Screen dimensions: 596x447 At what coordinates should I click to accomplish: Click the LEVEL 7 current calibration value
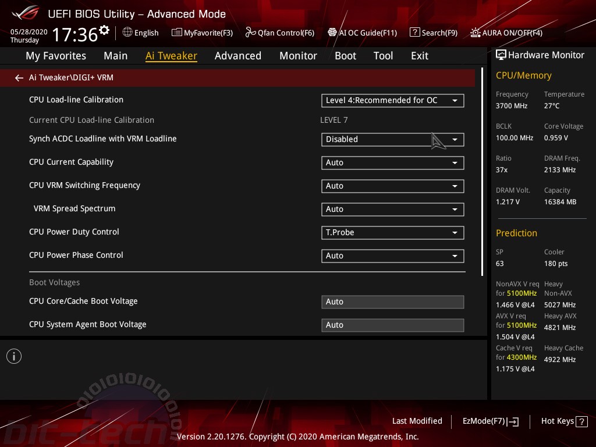pyautogui.click(x=334, y=120)
